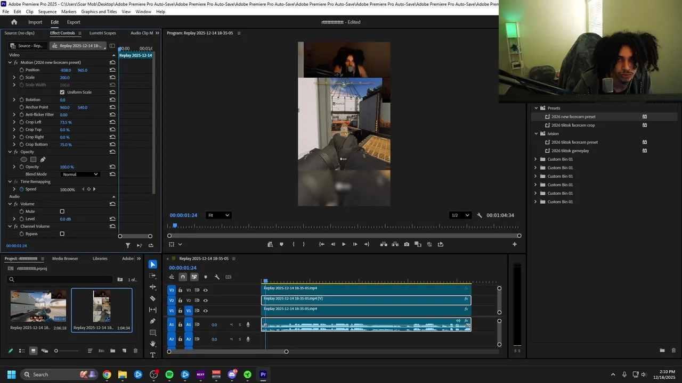Click the Opacity ellipse mask tool
The width and height of the screenshot is (682, 383).
(23, 159)
